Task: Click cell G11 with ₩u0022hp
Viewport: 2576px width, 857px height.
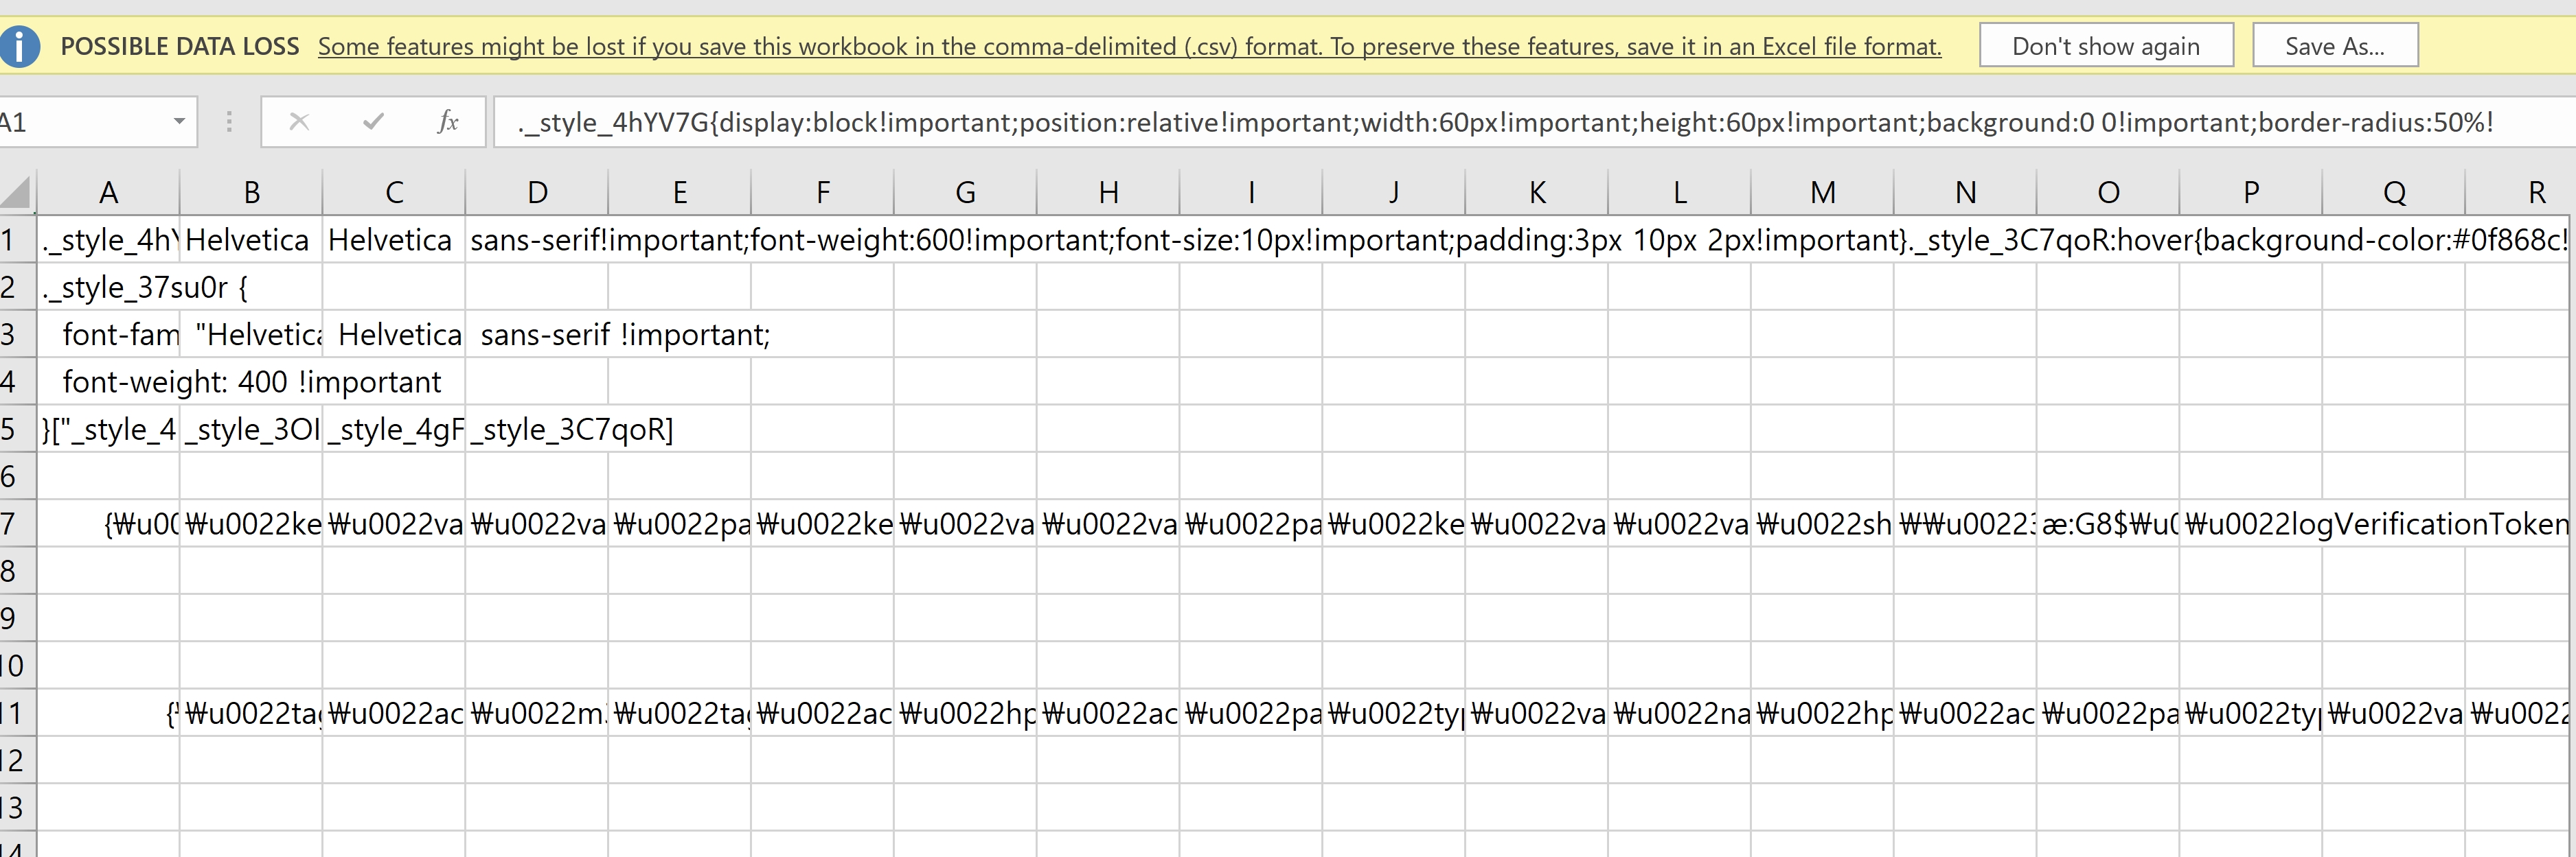Action: tap(966, 713)
